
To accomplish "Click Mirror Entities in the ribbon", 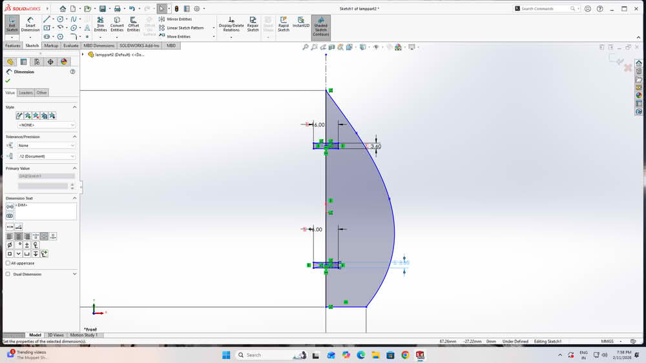I will coord(175,19).
